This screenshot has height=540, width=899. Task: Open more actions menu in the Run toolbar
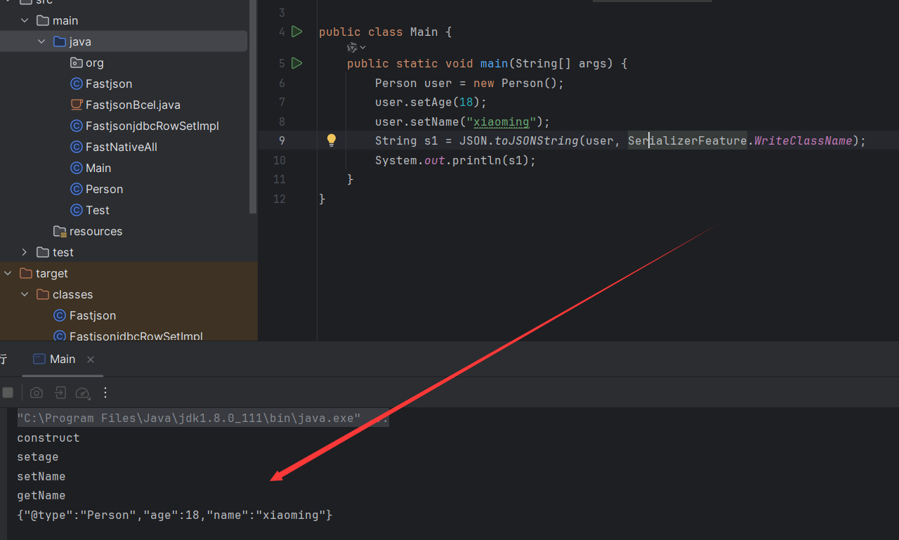click(x=105, y=393)
